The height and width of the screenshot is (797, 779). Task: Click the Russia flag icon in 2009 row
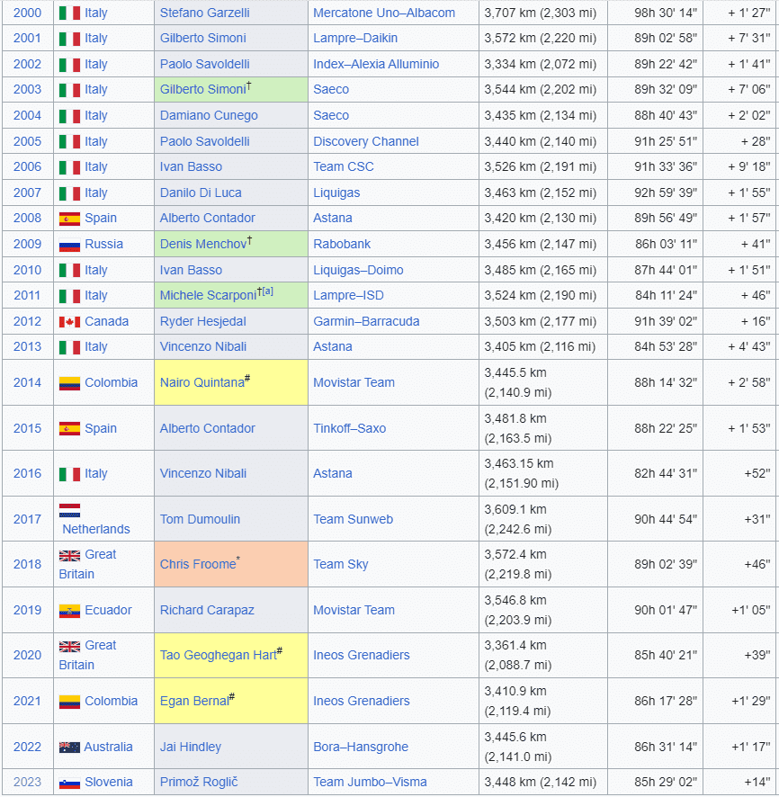point(69,245)
